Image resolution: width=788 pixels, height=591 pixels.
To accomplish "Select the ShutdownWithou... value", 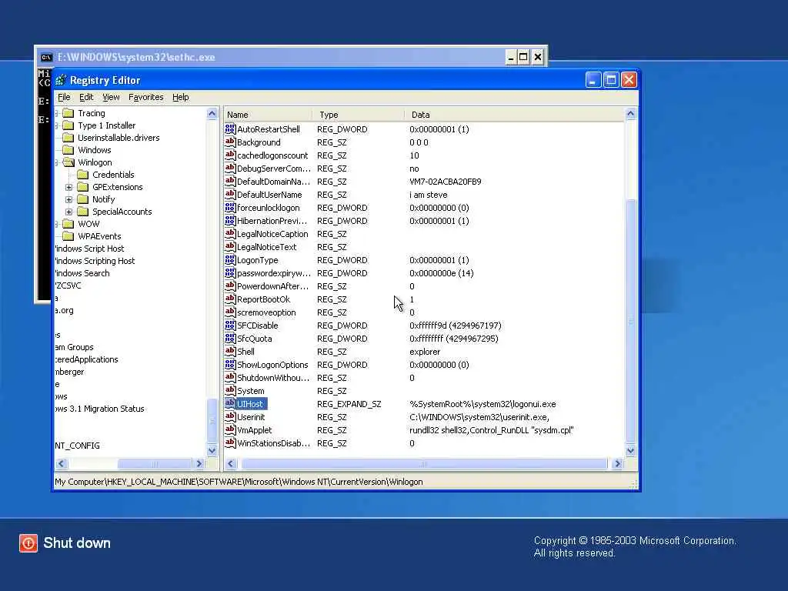I will [273, 377].
